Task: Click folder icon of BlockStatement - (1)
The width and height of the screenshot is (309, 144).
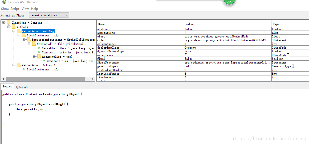Action: point(24,35)
